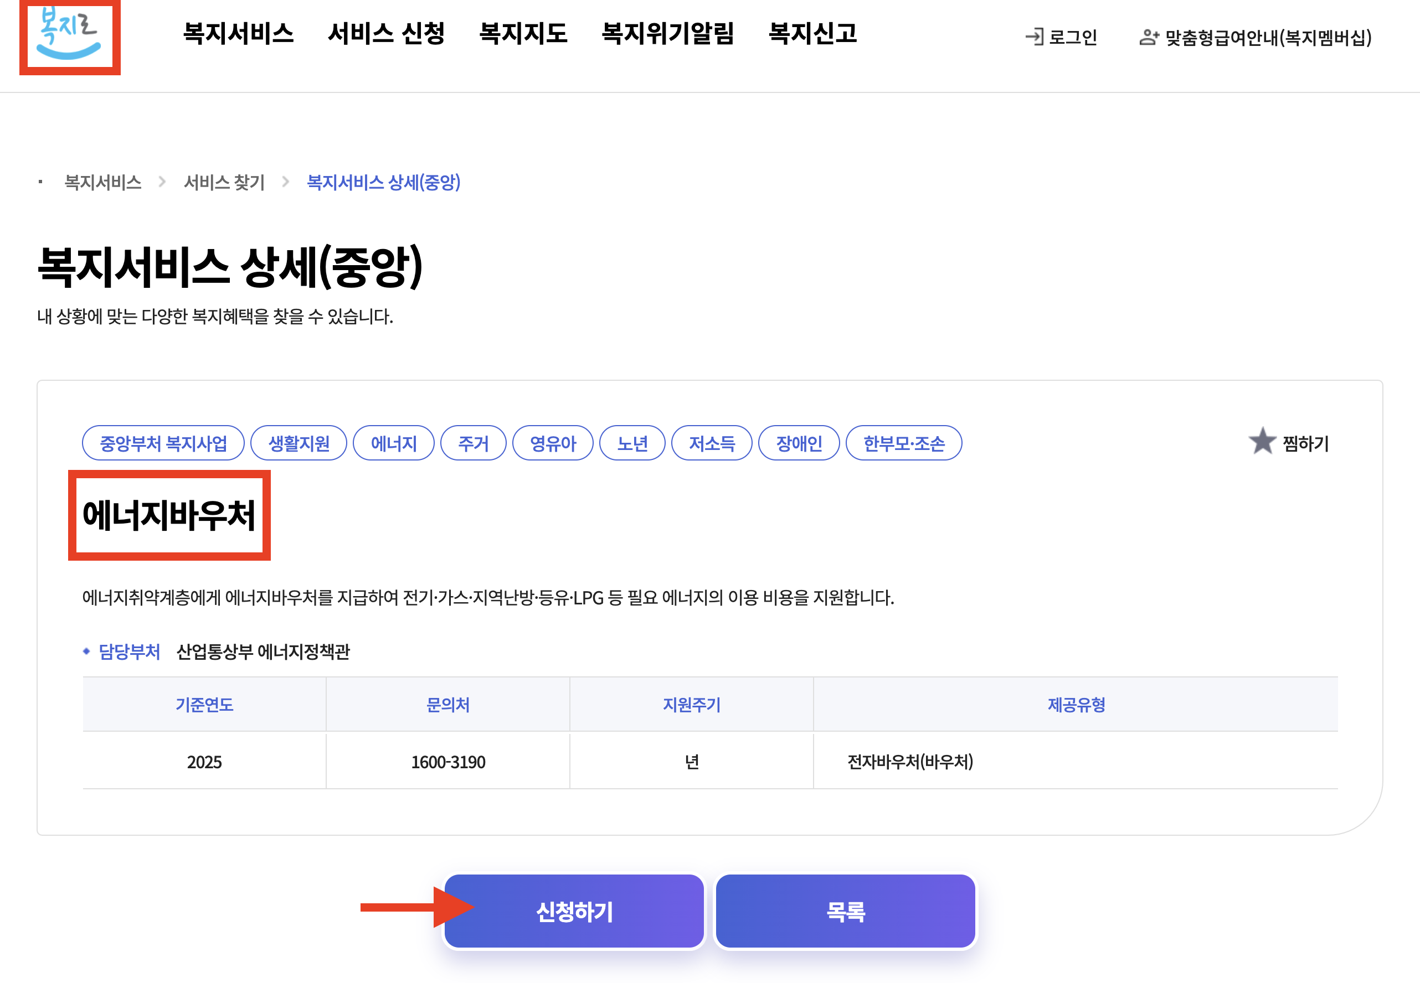
Task: Open the 복지지도 menu
Action: 523,33
